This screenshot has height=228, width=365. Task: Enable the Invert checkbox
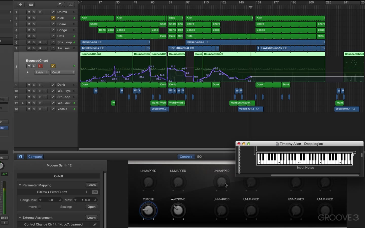coord(40,207)
